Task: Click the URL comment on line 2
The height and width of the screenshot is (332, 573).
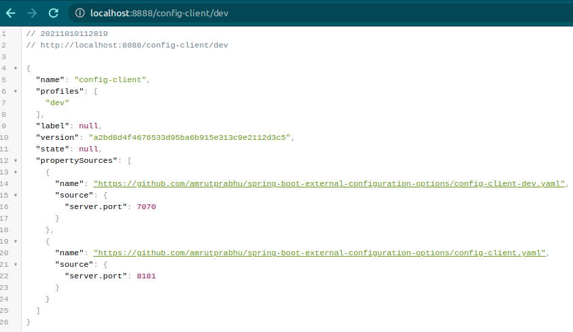Action: click(127, 45)
